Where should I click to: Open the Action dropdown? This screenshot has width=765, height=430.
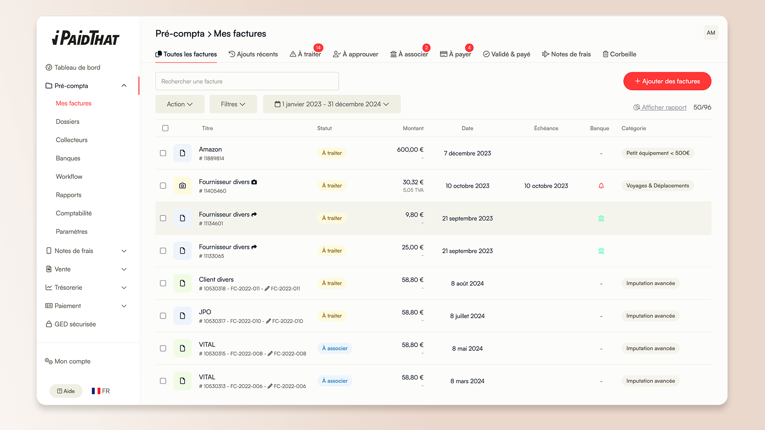pos(180,104)
